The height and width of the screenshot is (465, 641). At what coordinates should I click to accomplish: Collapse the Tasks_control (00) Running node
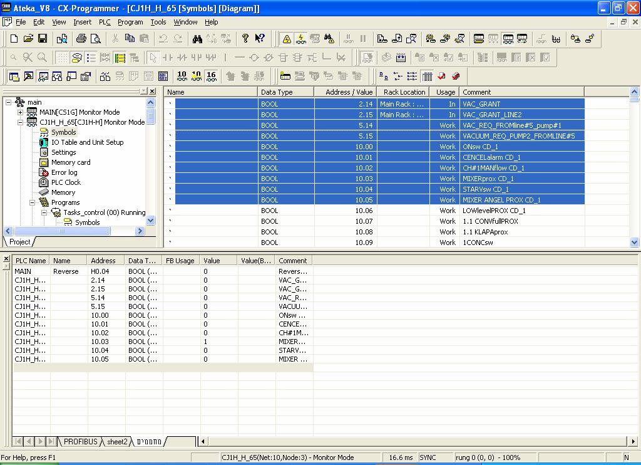[44, 213]
